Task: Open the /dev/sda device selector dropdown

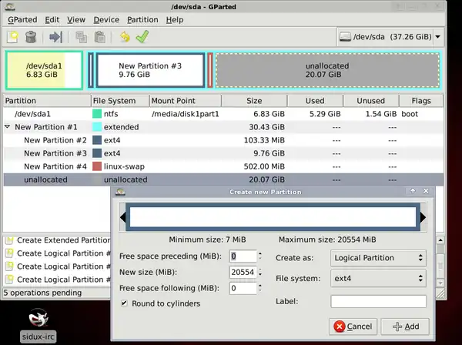Action: 390,36
